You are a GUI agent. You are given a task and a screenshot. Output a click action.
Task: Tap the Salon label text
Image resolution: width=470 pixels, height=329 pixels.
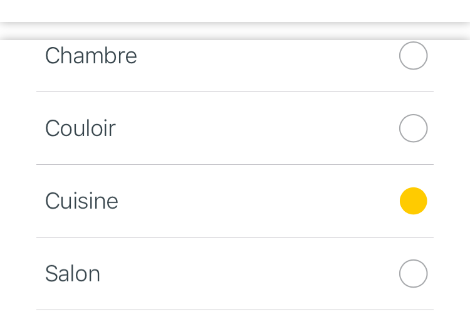(x=73, y=274)
